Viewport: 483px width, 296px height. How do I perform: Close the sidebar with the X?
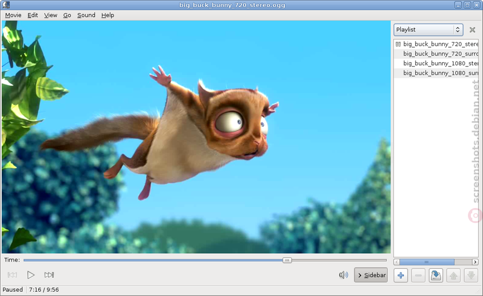tap(472, 30)
